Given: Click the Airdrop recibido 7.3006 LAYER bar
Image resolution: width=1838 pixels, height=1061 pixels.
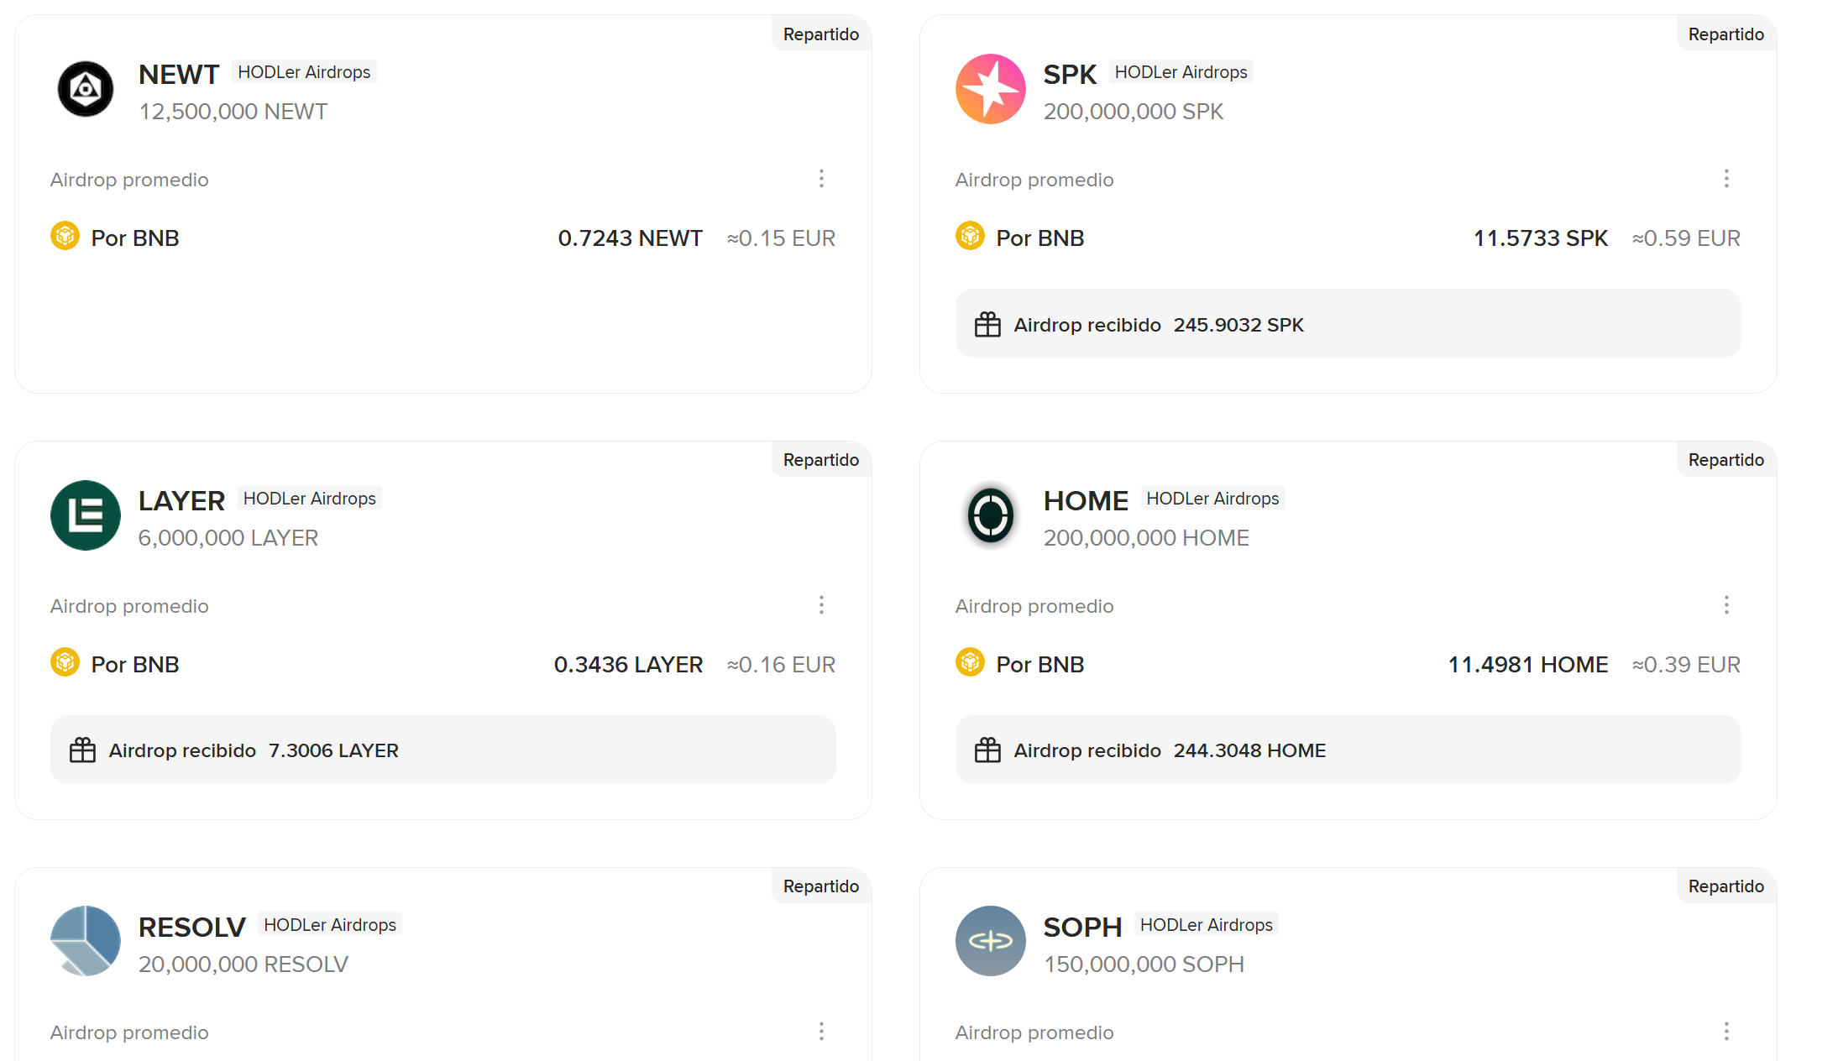Looking at the screenshot, I should pos(442,750).
